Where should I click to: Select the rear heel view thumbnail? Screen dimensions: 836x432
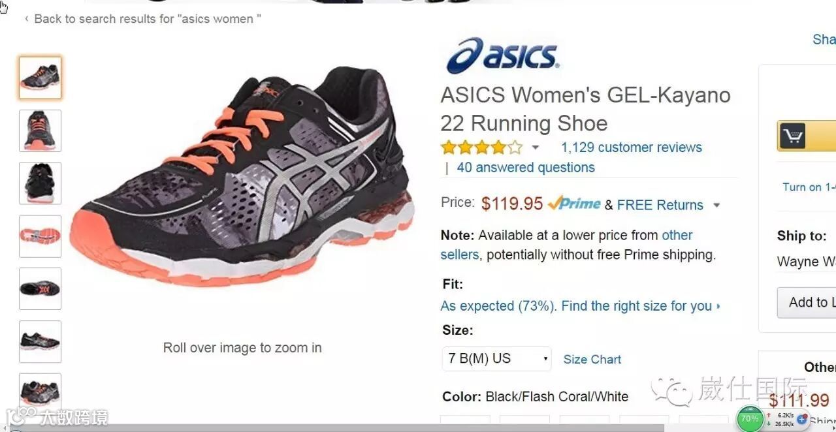point(40,183)
